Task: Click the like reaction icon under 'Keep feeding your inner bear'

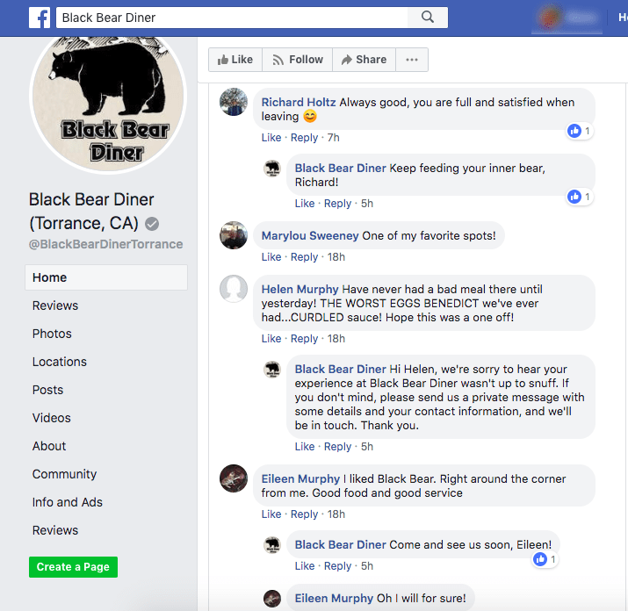Action: coord(574,197)
